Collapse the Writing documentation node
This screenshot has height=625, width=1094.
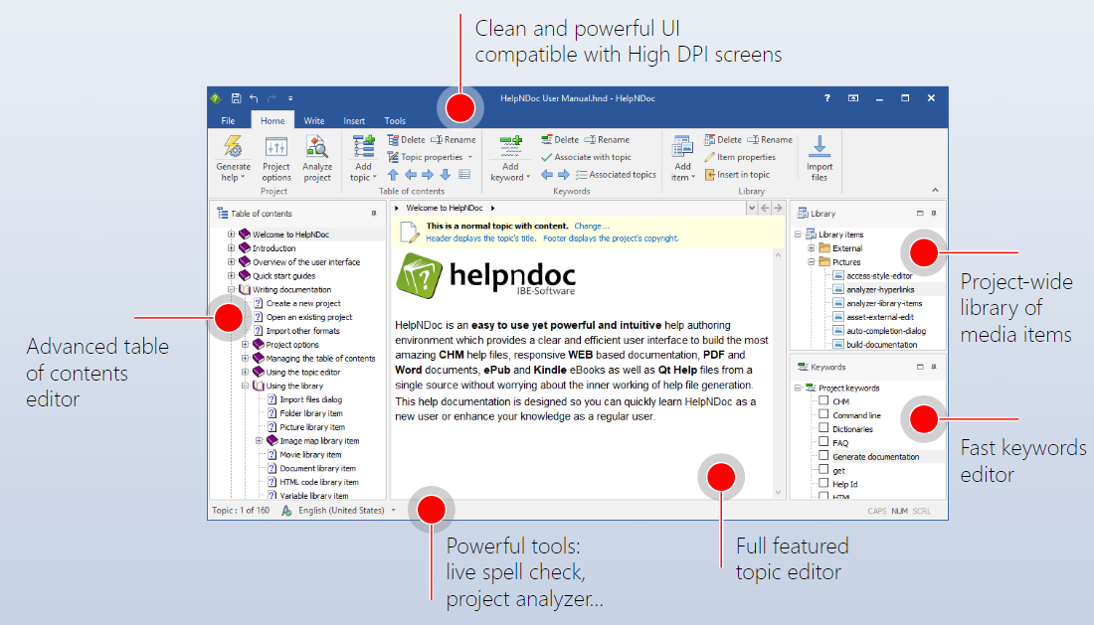231,289
